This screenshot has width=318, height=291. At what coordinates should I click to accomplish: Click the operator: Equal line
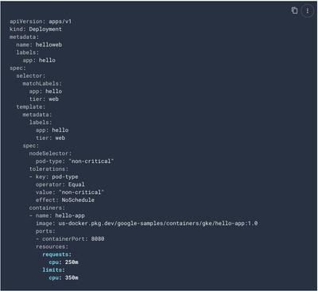click(x=60, y=184)
